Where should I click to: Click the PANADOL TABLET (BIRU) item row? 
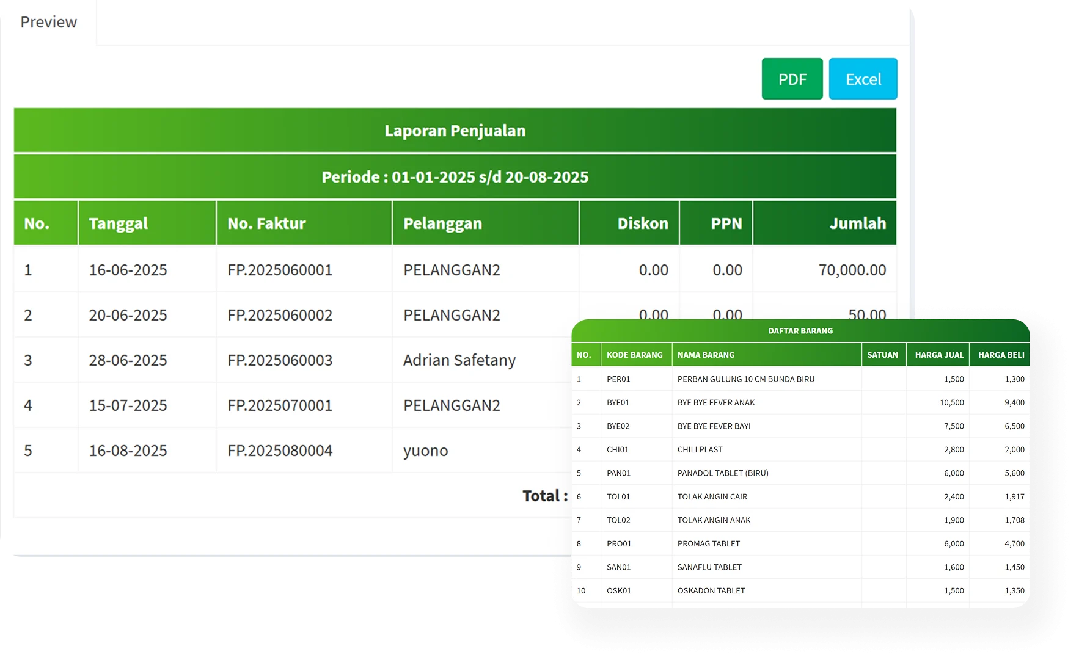723,473
